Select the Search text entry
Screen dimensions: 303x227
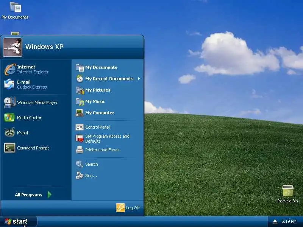coord(92,164)
